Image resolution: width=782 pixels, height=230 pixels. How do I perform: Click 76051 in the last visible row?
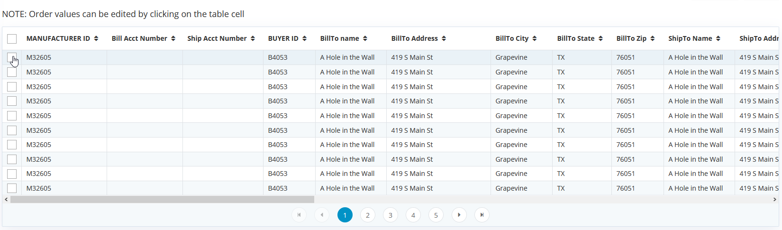(x=626, y=188)
